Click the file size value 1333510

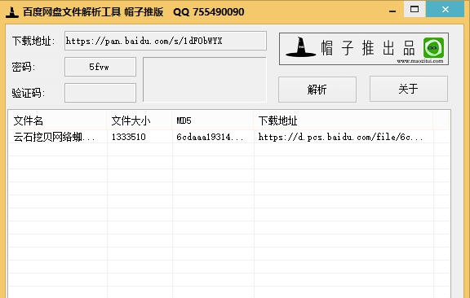[x=129, y=137]
